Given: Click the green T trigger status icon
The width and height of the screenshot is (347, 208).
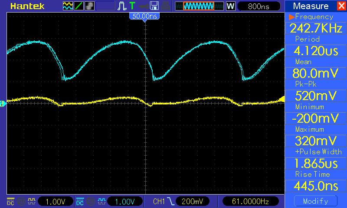Looking at the screenshot, I should 132,6.
